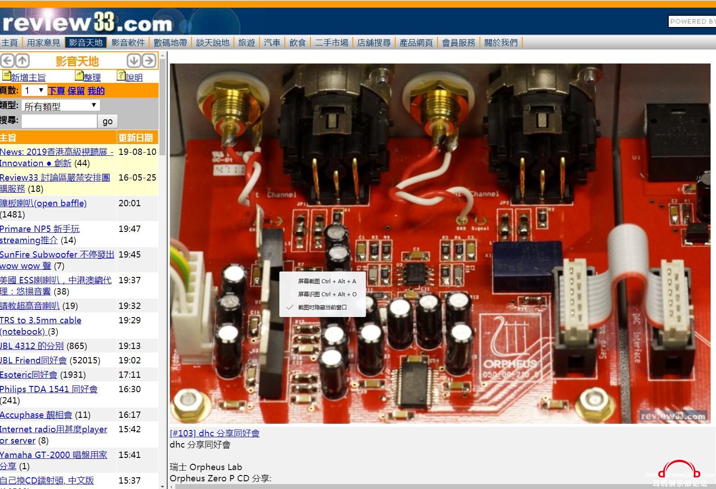716x489 pixels.
Task: Click the Orpheus circuit board photo
Action: pos(440,243)
